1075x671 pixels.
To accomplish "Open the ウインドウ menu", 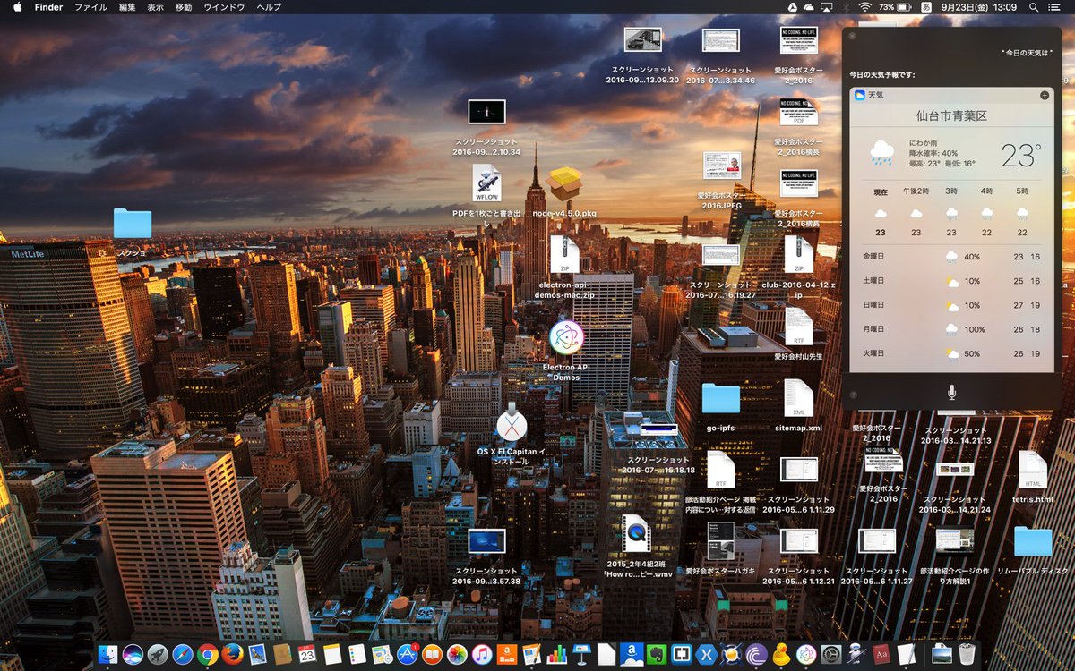I will click(224, 7).
